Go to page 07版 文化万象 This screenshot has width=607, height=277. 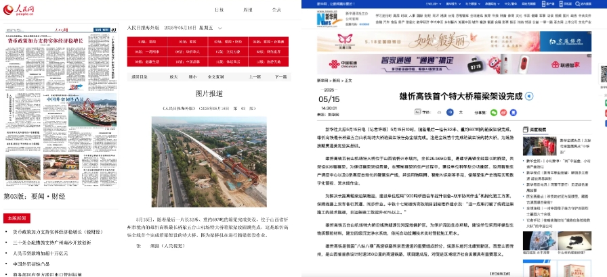pos(228,52)
